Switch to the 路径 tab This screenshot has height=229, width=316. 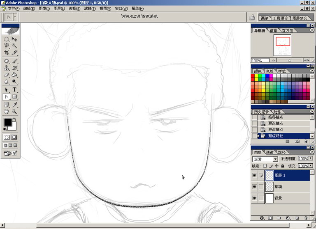(281, 152)
